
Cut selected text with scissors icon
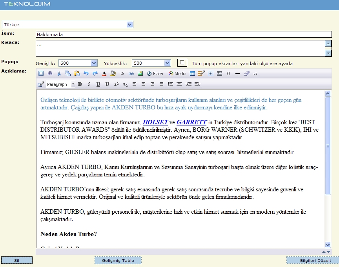click(x=59, y=73)
